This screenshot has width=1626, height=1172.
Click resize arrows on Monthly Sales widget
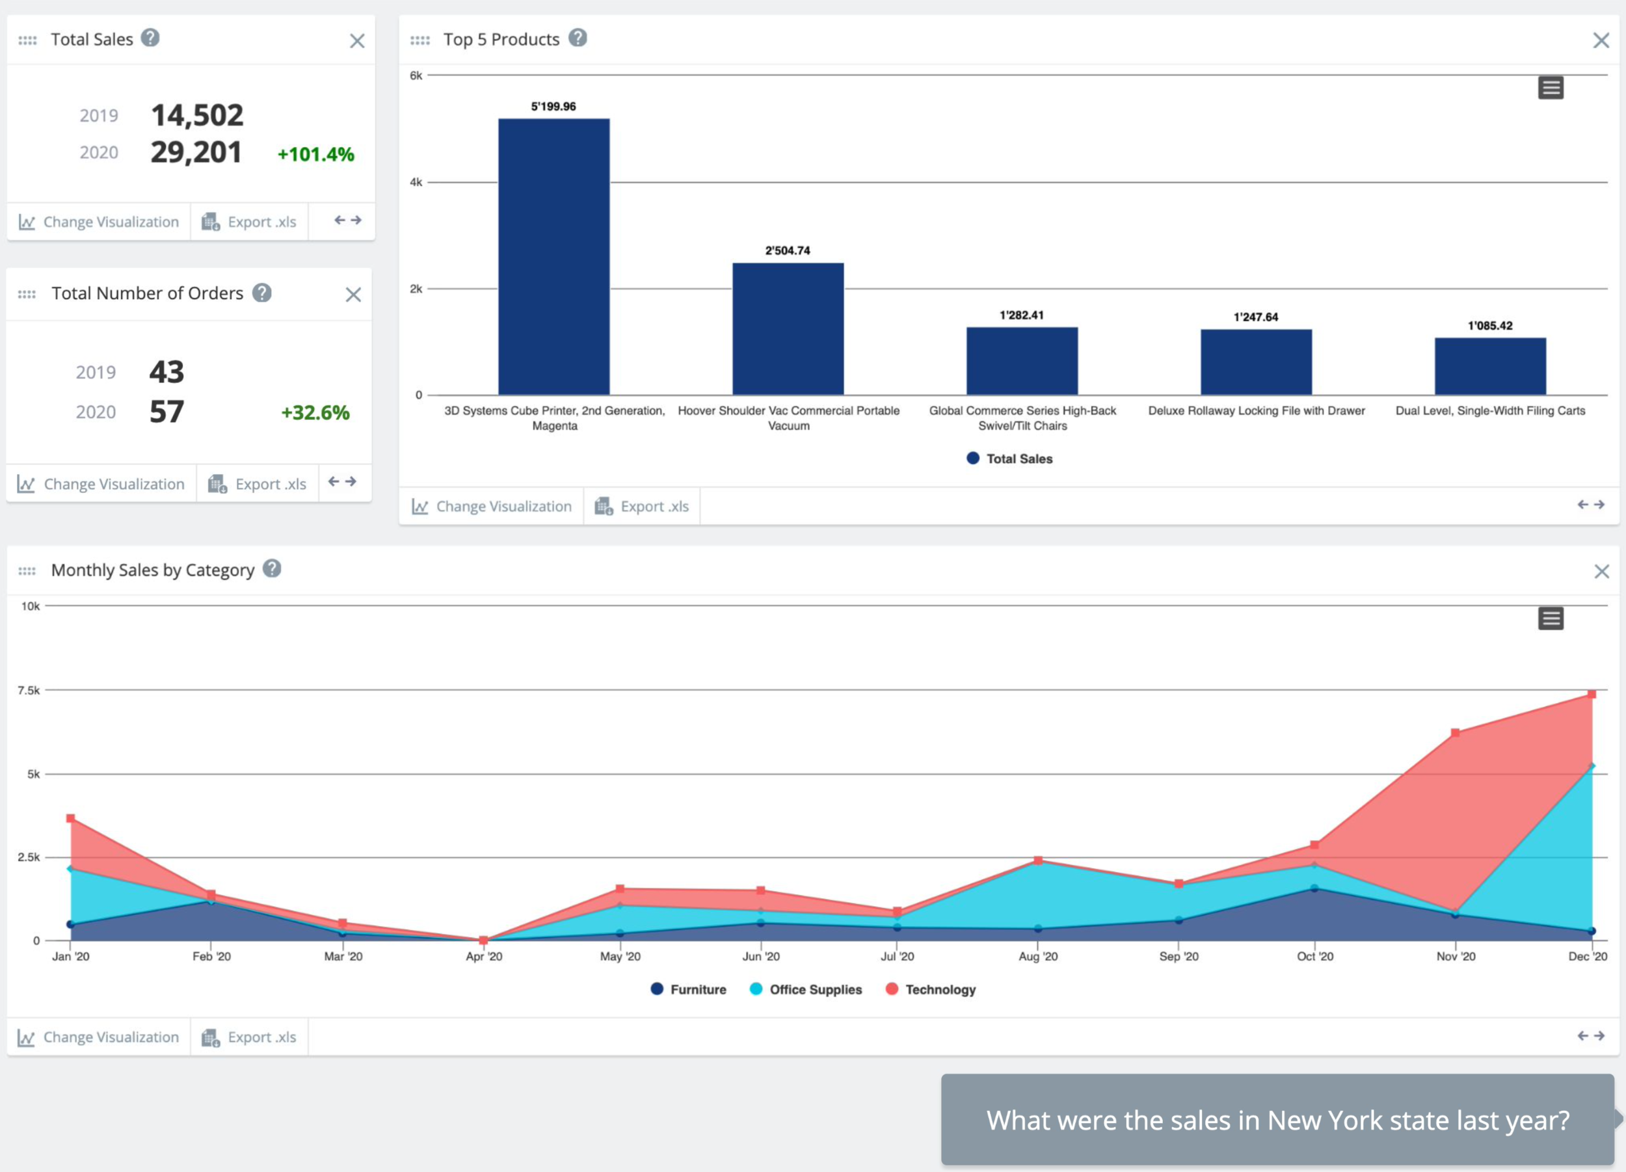pyautogui.click(x=1590, y=1036)
